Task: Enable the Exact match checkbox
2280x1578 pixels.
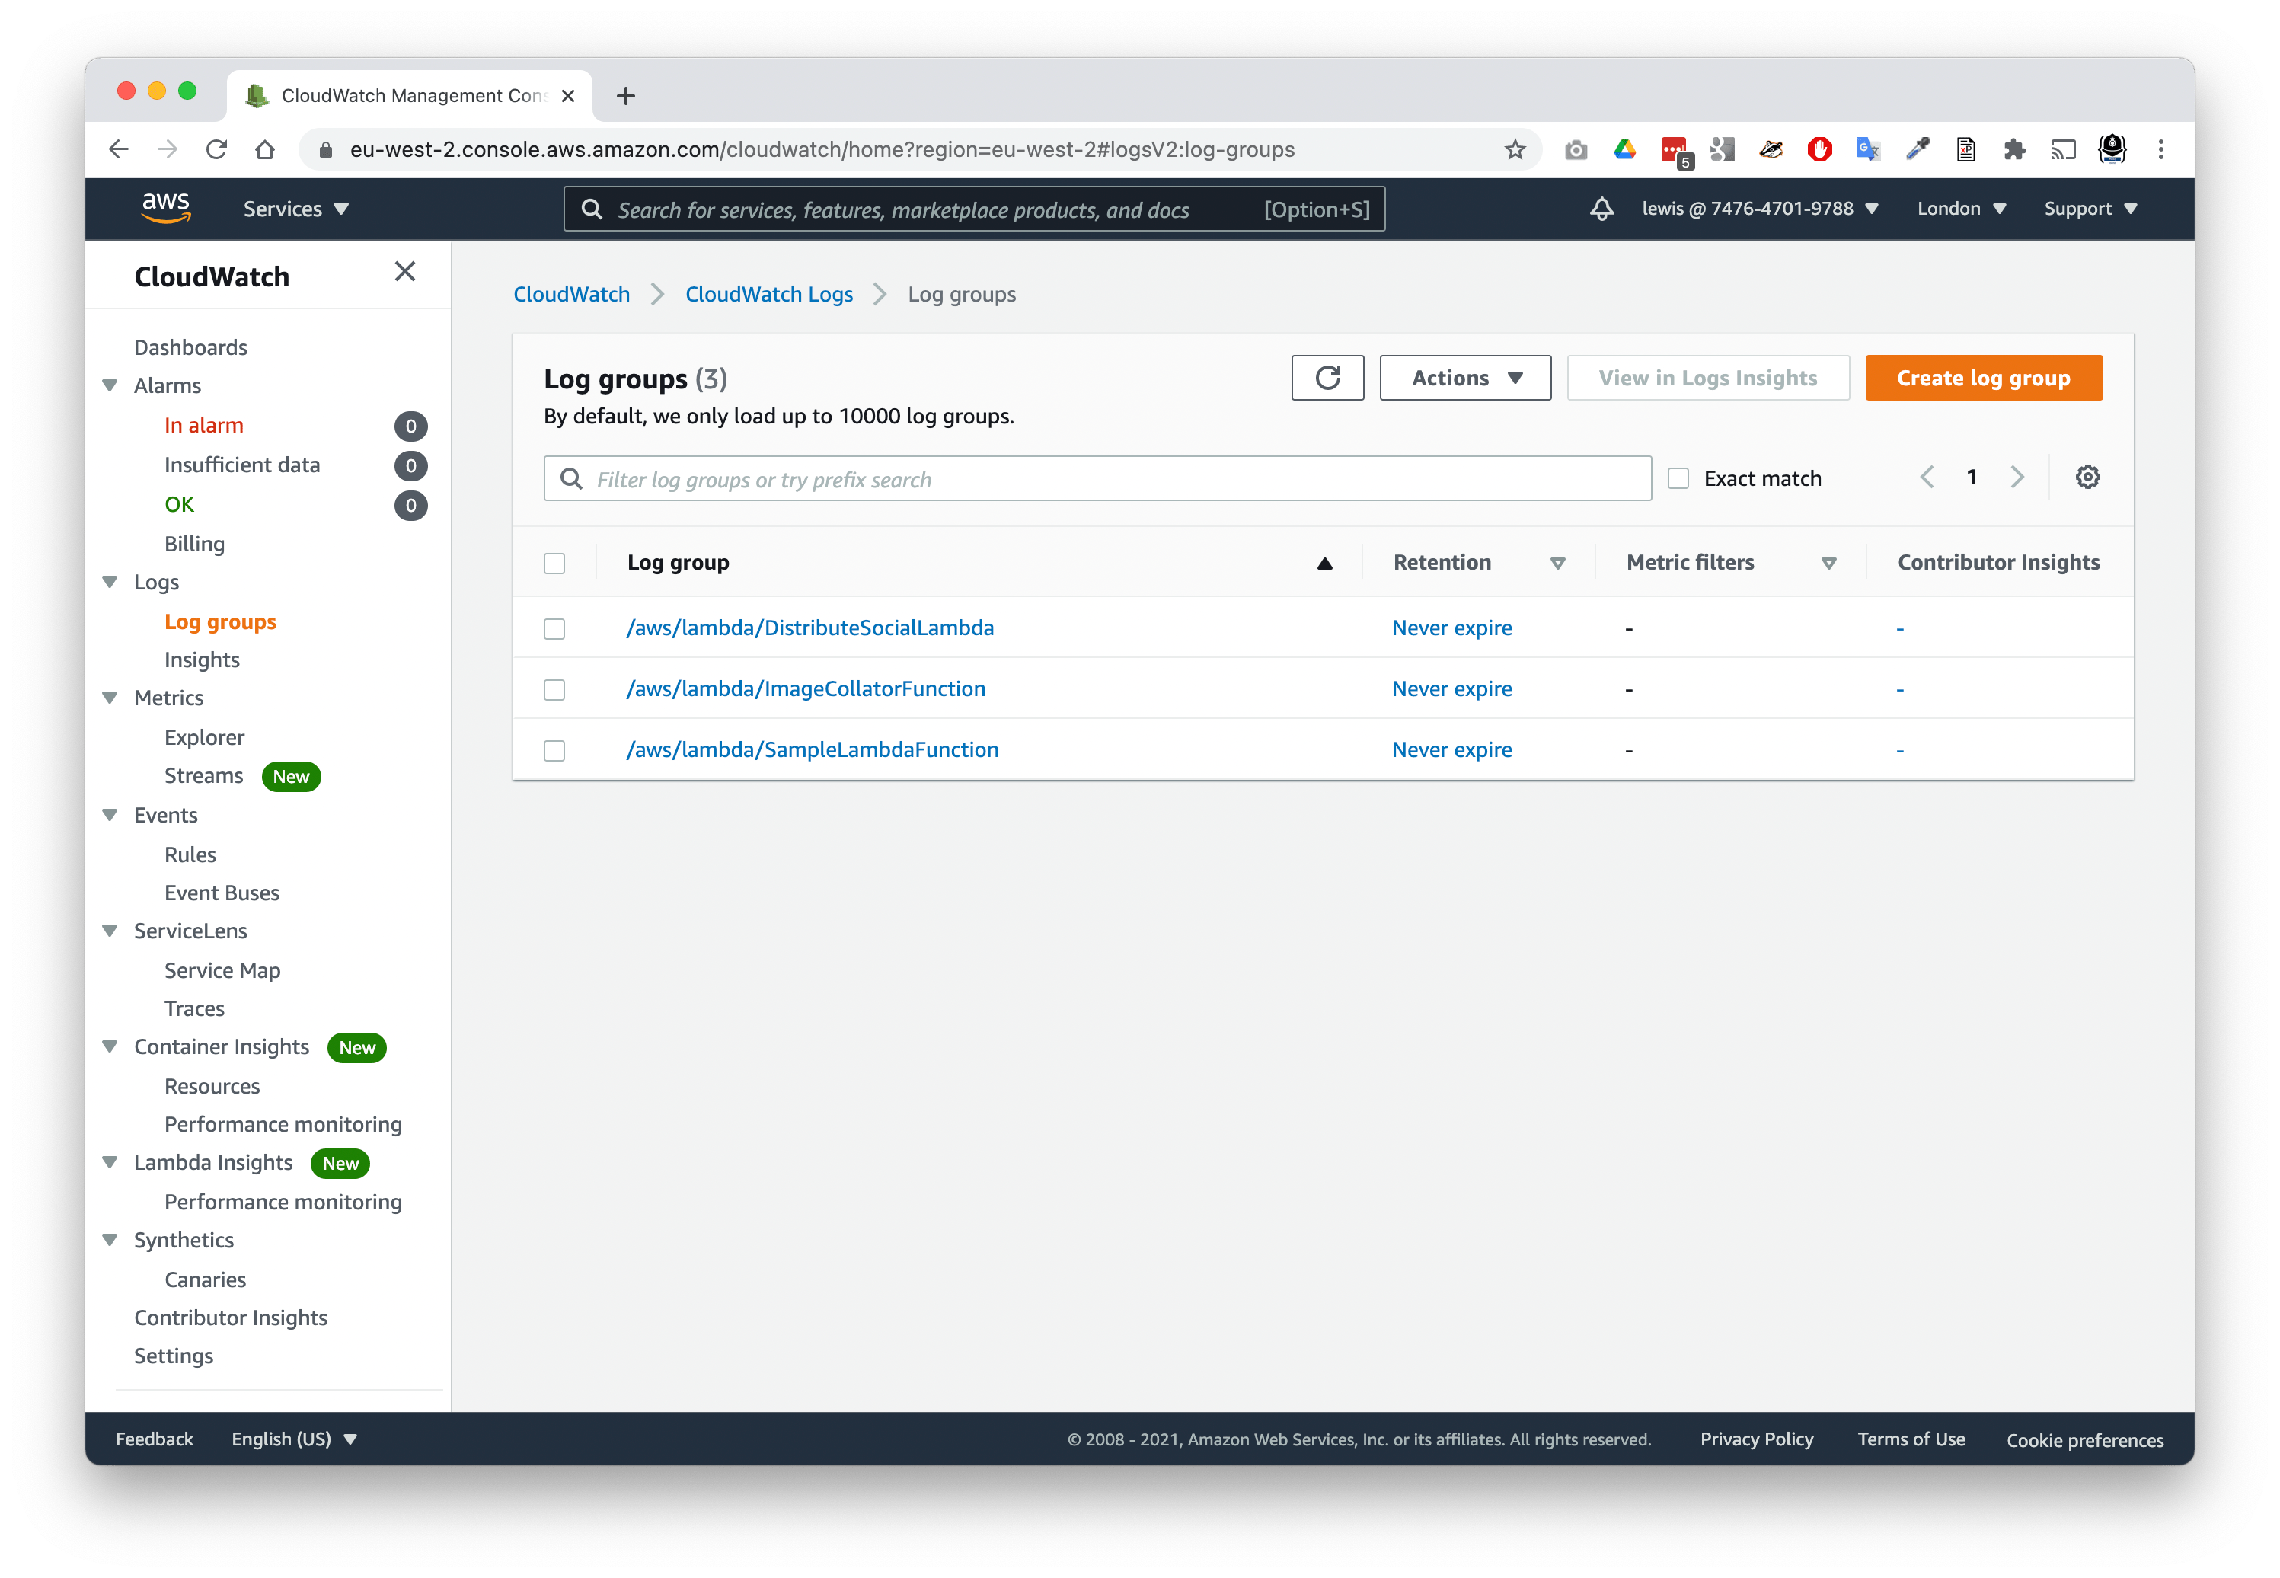Action: tap(1678, 478)
